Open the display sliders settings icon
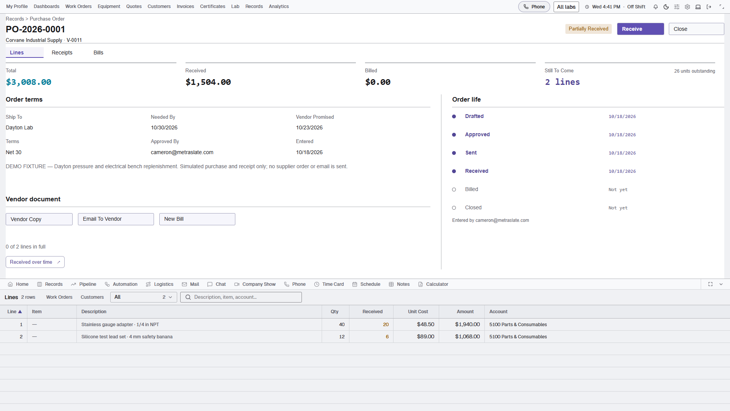The image size is (730, 411). pos(677,7)
